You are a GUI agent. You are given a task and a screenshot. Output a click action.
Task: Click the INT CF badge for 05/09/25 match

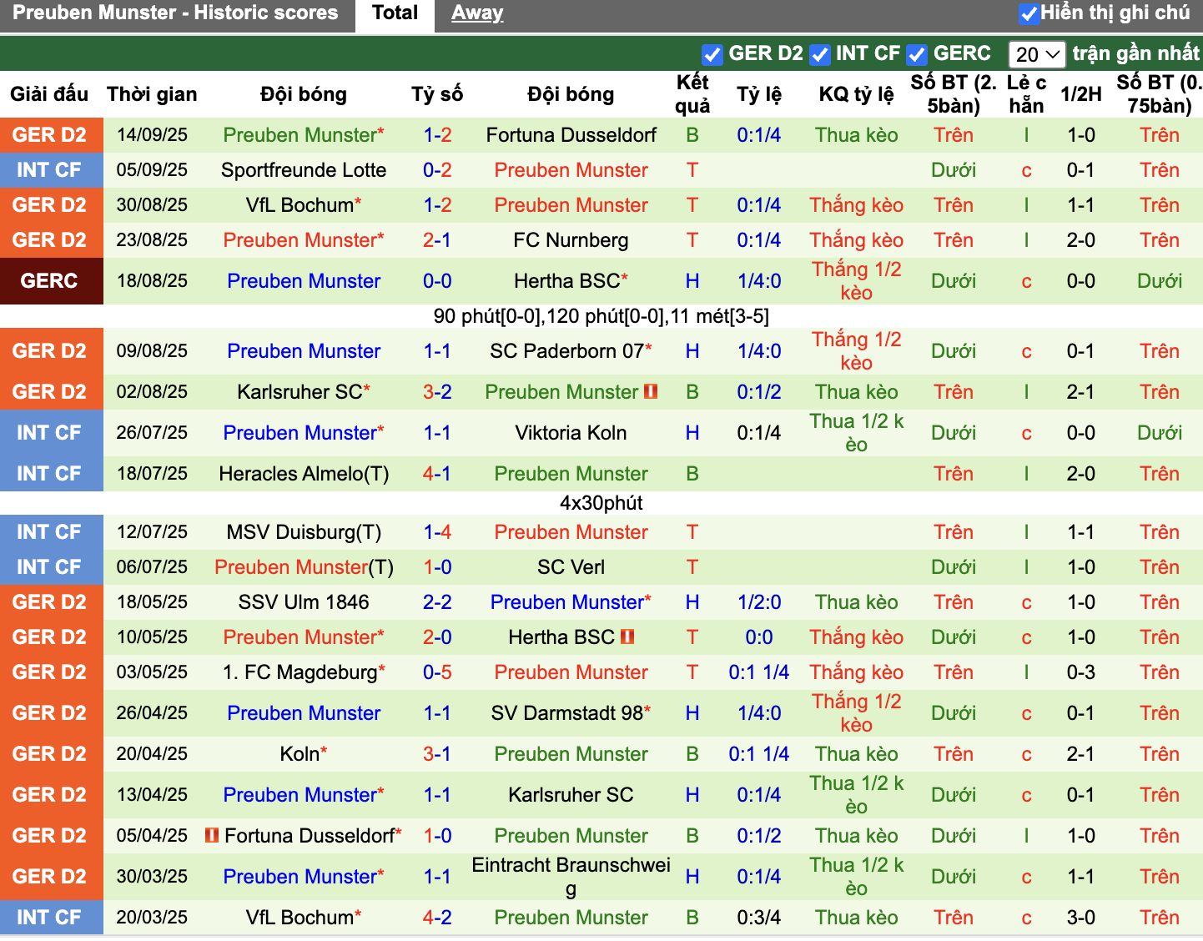(50, 170)
